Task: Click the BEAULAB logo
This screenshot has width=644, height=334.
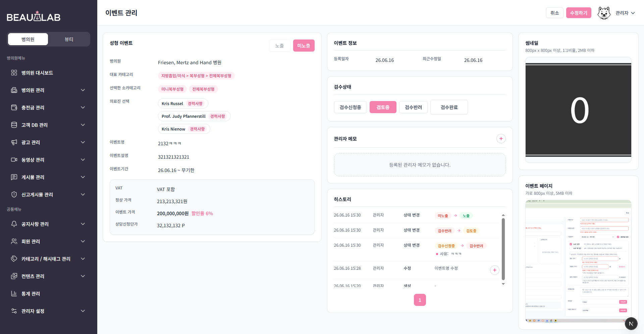Action: (x=34, y=17)
